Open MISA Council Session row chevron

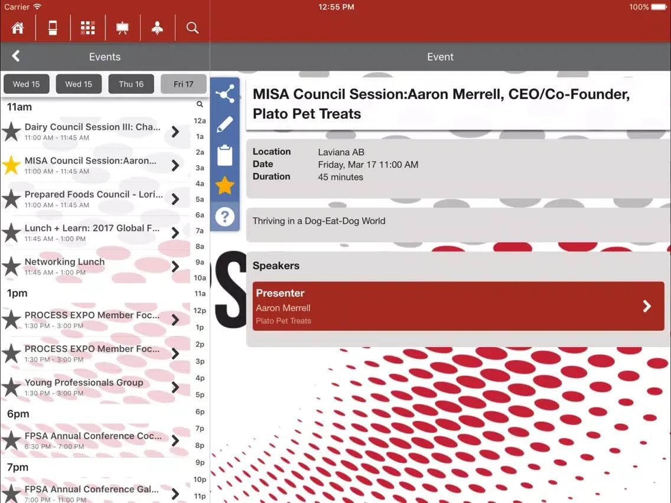point(175,165)
